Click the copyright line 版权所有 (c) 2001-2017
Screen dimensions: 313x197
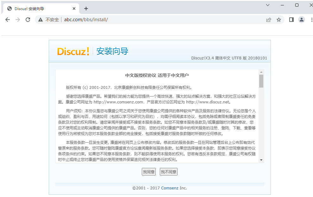(129, 88)
